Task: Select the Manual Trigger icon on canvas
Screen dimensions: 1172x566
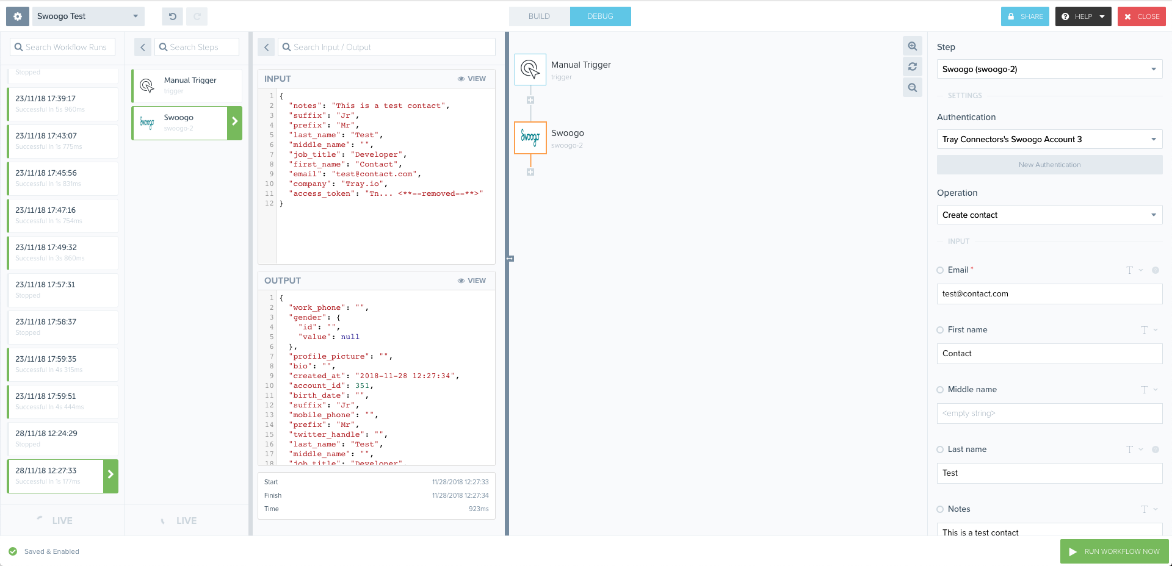Action: 530,70
